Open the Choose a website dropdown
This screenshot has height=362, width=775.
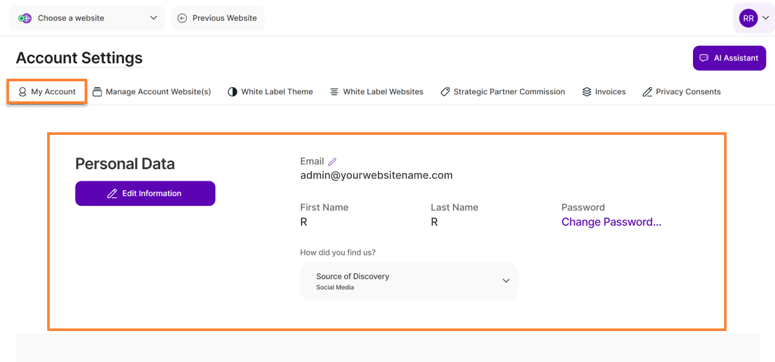click(x=87, y=18)
